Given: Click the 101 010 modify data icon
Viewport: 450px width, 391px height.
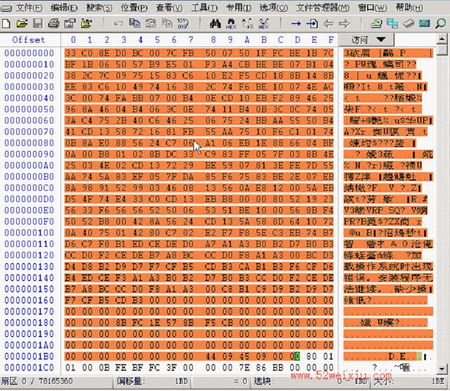Looking at the screenshot, I should pos(183,23).
